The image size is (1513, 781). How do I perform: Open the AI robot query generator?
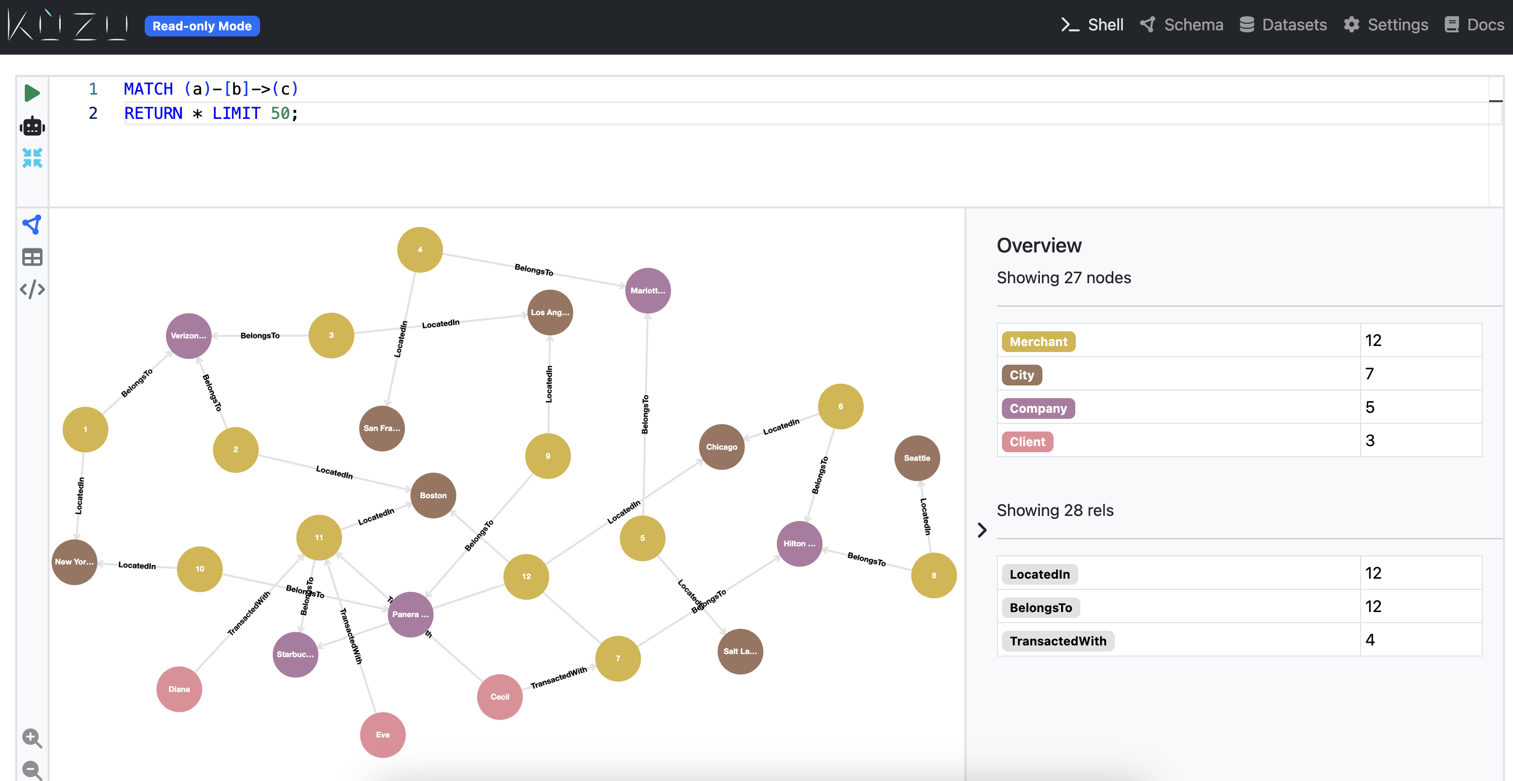[x=32, y=125]
